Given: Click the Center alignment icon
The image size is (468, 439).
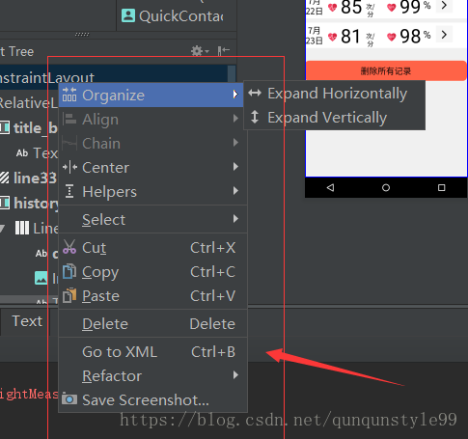Looking at the screenshot, I should 69,167.
